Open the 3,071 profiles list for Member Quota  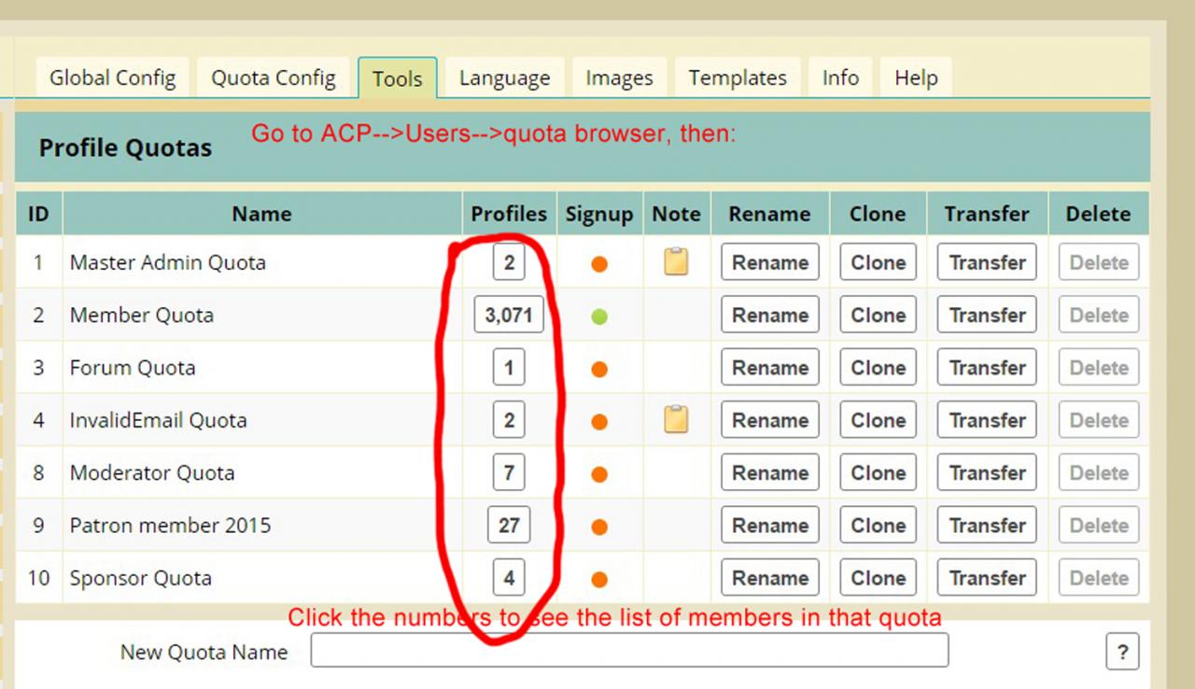[x=509, y=316]
